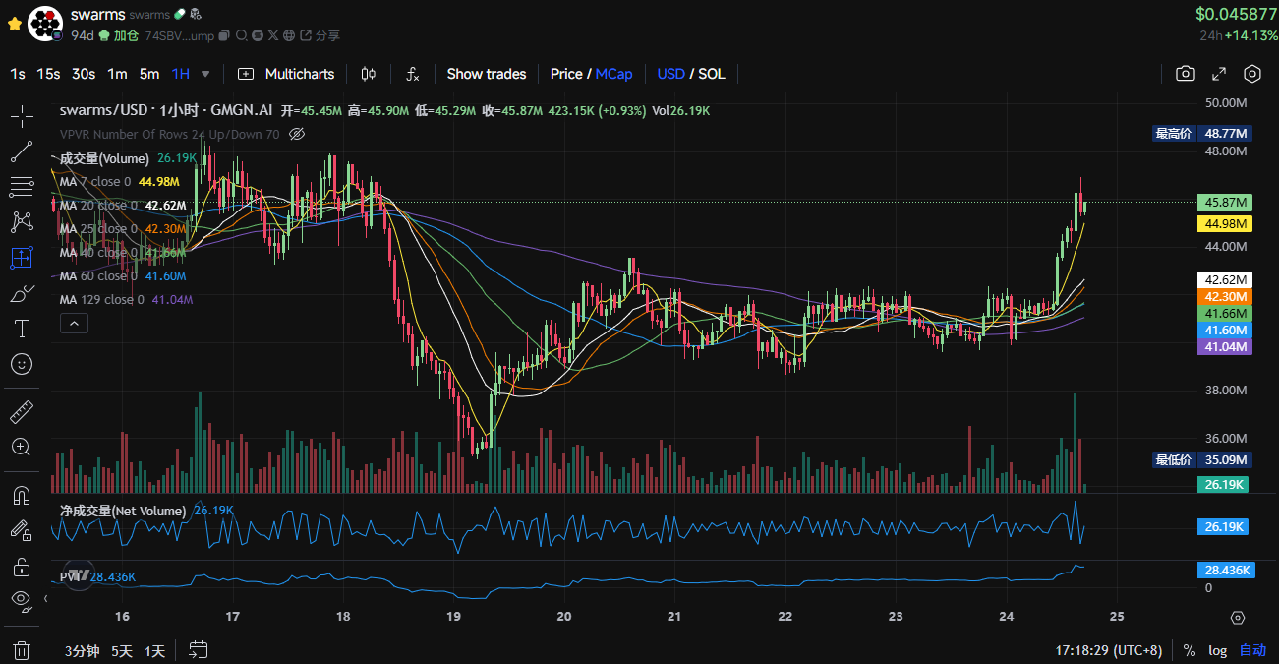The width and height of the screenshot is (1279, 664).
Task: Select the text annotation tool
Action: [22, 328]
